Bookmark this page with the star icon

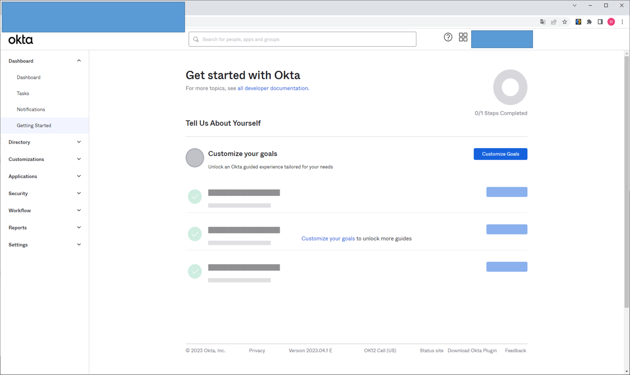(x=565, y=21)
